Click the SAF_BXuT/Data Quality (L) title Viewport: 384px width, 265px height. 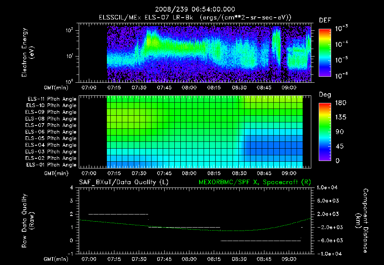pos(124,182)
